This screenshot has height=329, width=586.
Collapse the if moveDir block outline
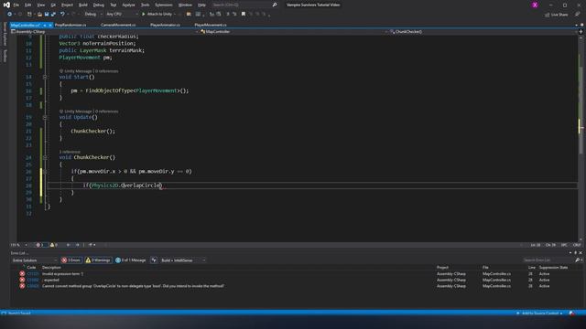tap(45, 172)
